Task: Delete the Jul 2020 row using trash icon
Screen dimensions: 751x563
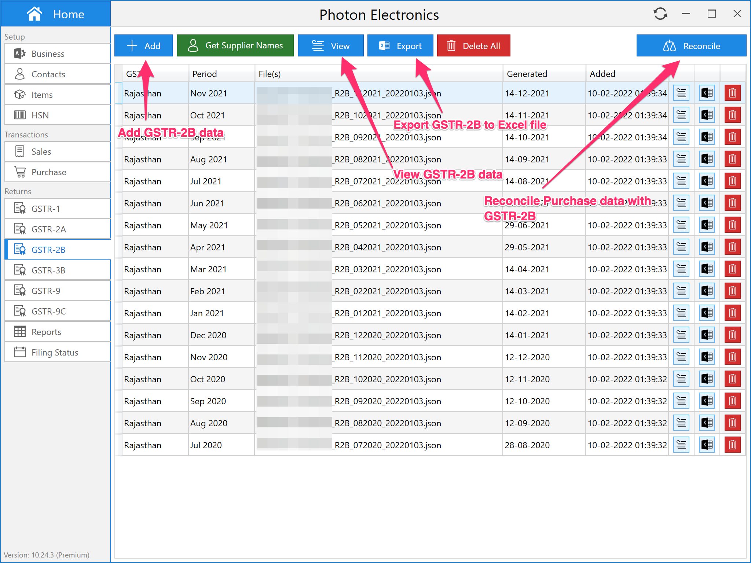Action: (732, 445)
